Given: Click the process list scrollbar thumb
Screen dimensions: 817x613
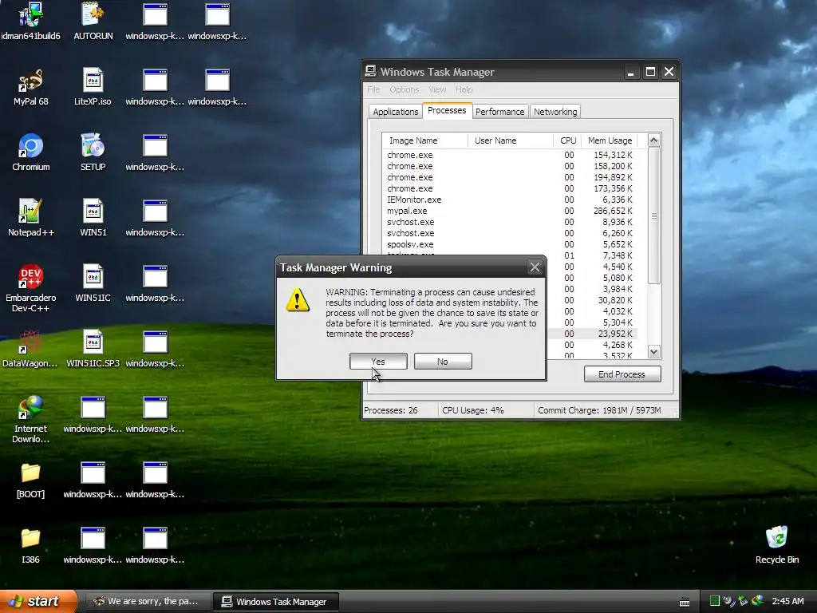Looking at the screenshot, I should 654,216.
